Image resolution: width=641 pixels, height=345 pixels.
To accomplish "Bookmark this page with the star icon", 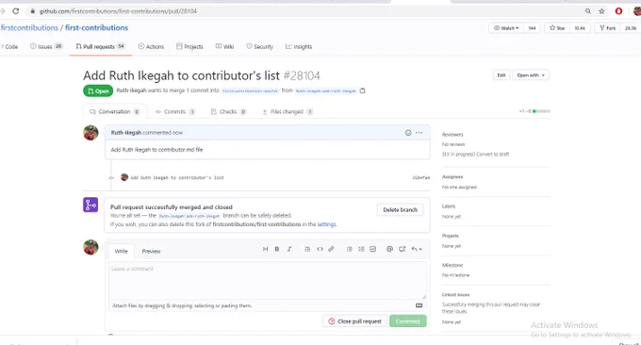I will pyautogui.click(x=601, y=11).
